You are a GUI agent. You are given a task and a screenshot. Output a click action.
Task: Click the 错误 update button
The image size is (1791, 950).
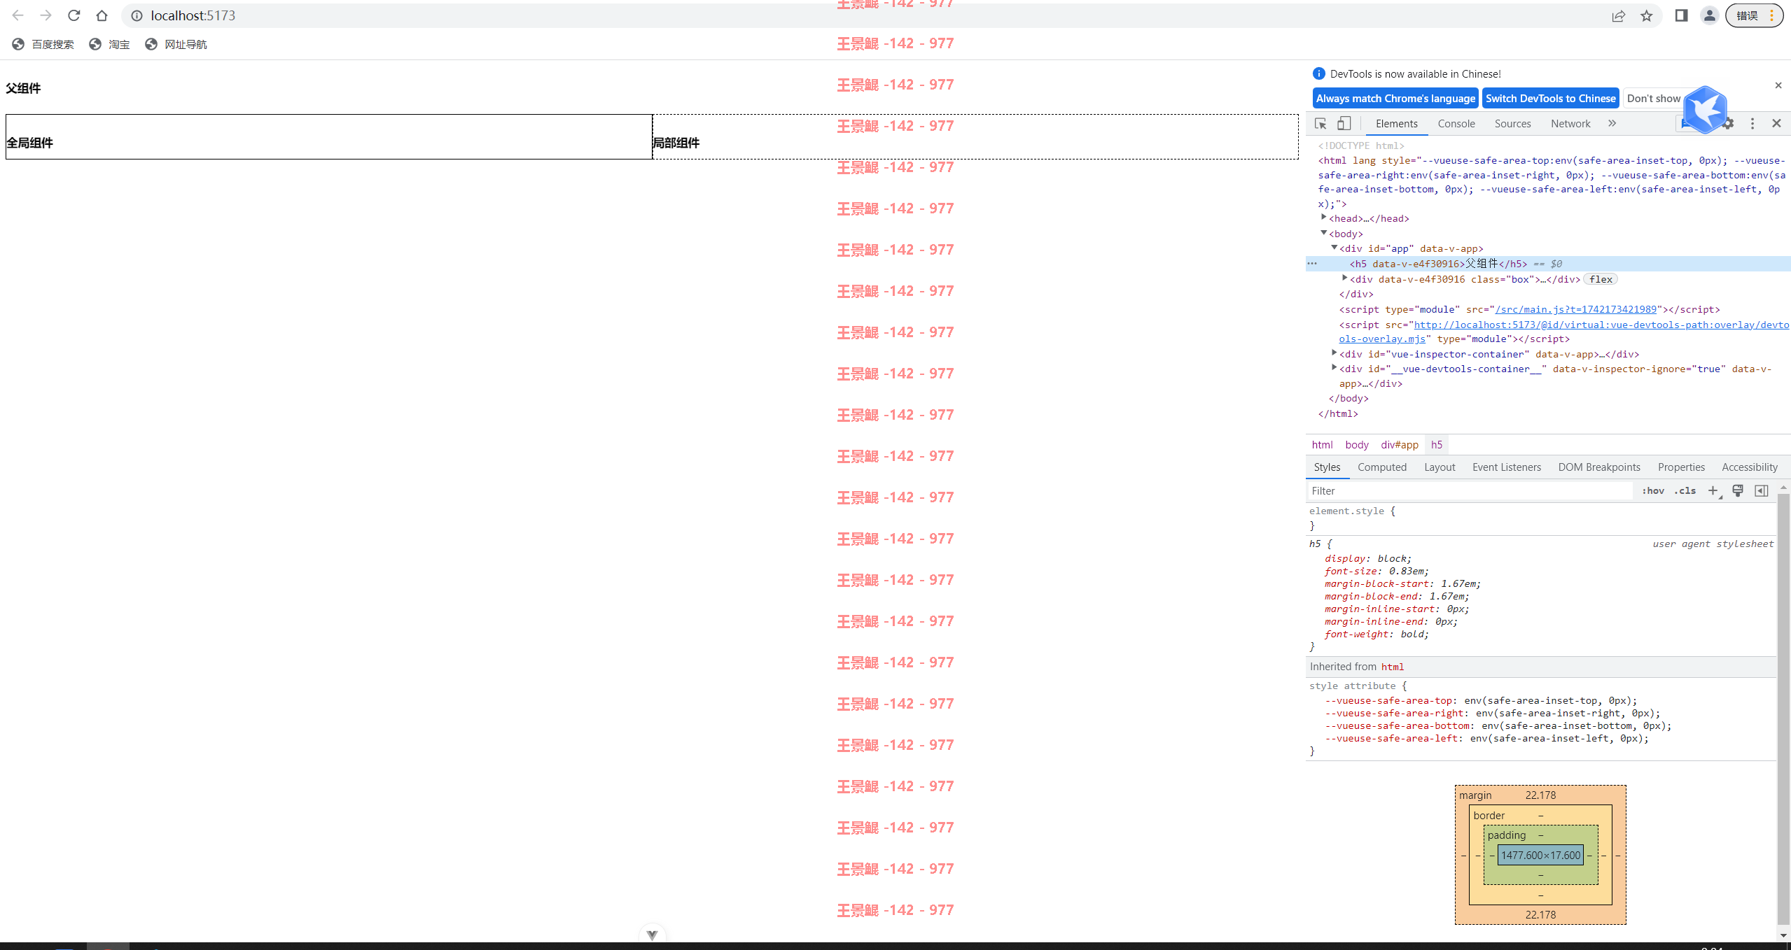coord(1754,15)
